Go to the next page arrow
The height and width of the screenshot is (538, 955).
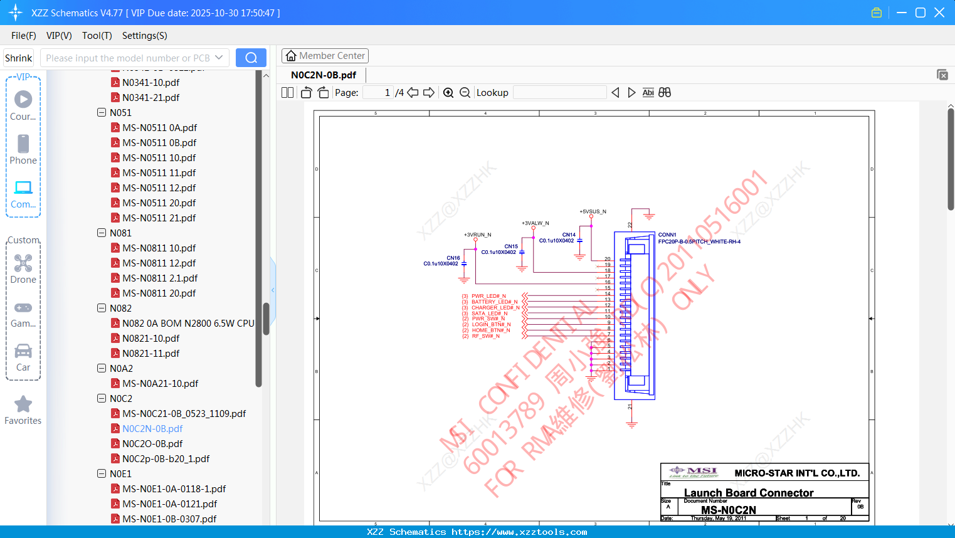tap(429, 93)
